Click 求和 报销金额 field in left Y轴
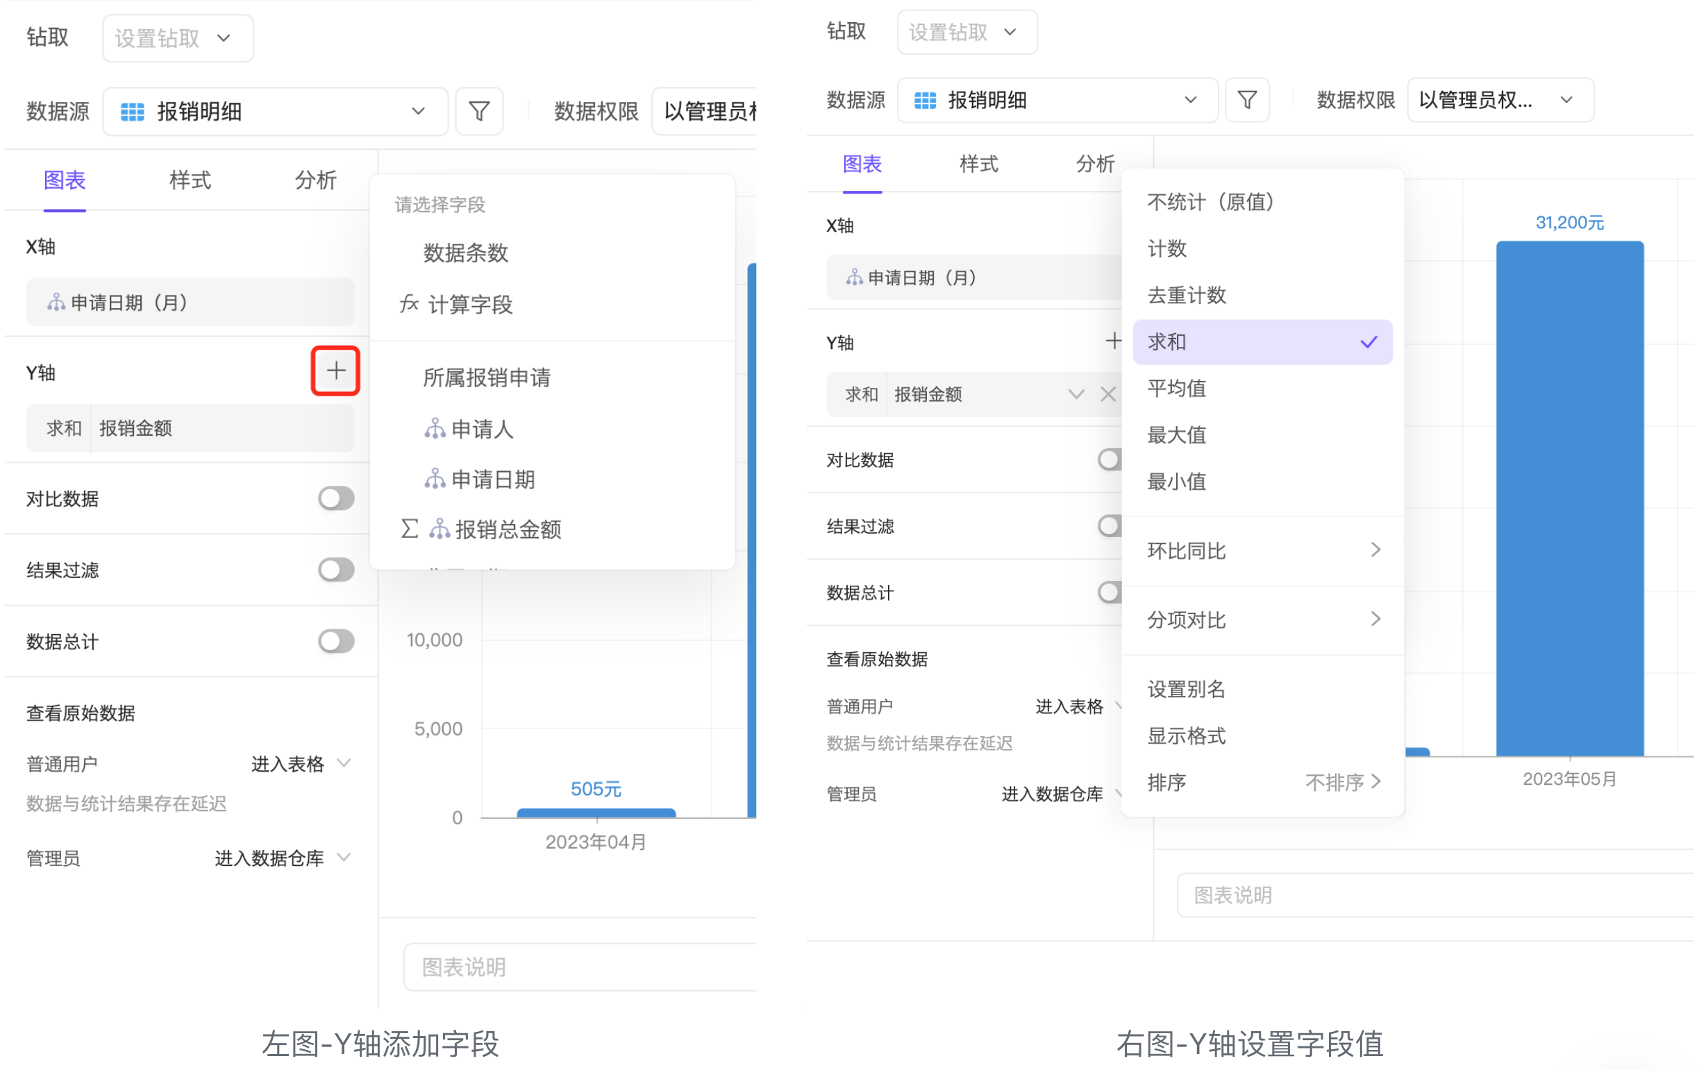 click(190, 428)
